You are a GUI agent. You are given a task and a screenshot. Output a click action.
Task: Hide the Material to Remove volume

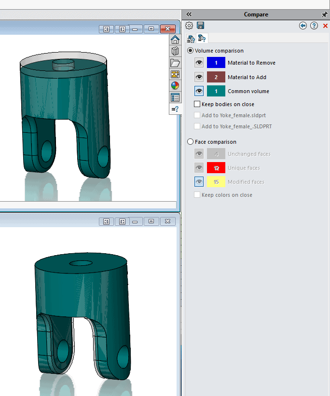(x=199, y=63)
